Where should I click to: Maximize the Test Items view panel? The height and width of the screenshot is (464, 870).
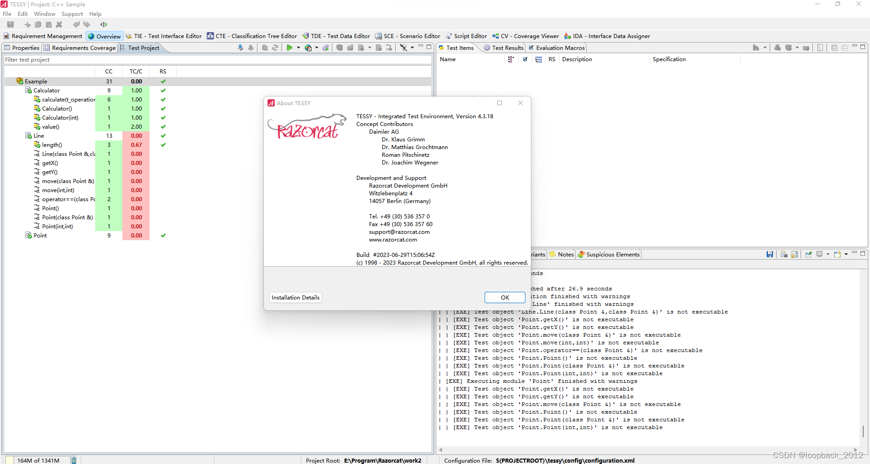tap(863, 47)
